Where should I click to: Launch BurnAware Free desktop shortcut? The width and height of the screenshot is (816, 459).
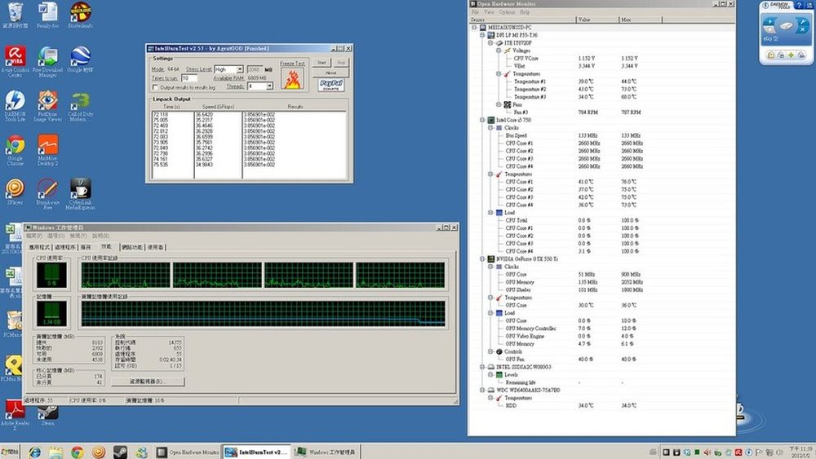pyautogui.click(x=47, y=194)
